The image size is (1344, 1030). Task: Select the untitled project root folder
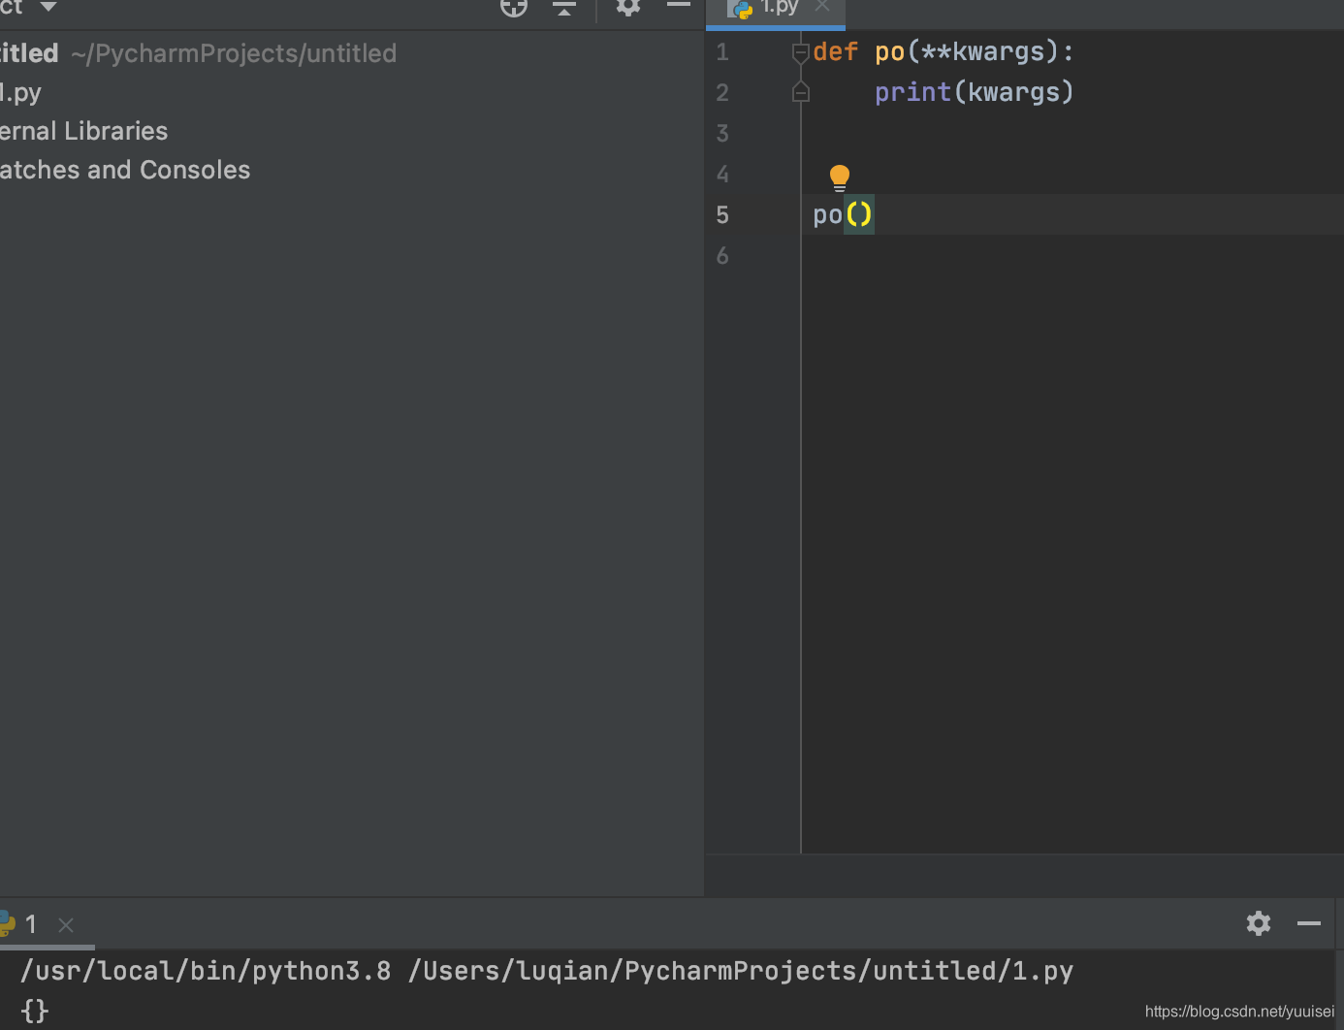point(198,53)
